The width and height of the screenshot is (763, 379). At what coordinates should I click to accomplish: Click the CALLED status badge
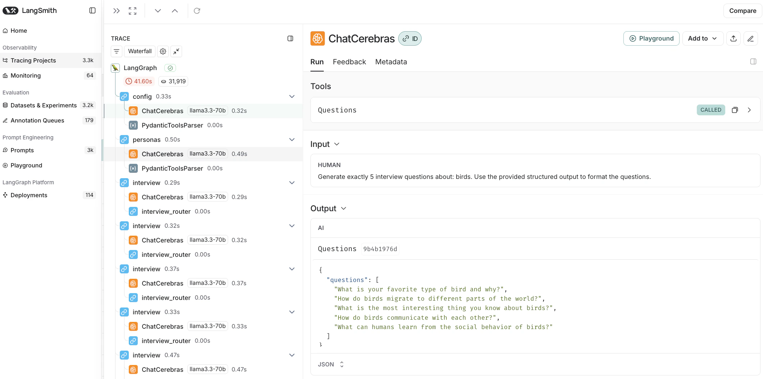711,110
